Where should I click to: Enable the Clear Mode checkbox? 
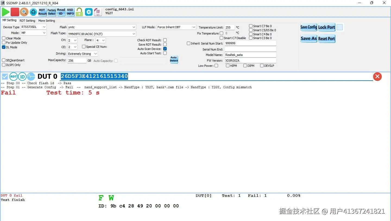[x=4, y=38]
